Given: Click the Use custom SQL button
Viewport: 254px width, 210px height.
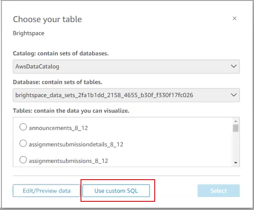Looking at the screenshot, I should (x=116, y=191).
